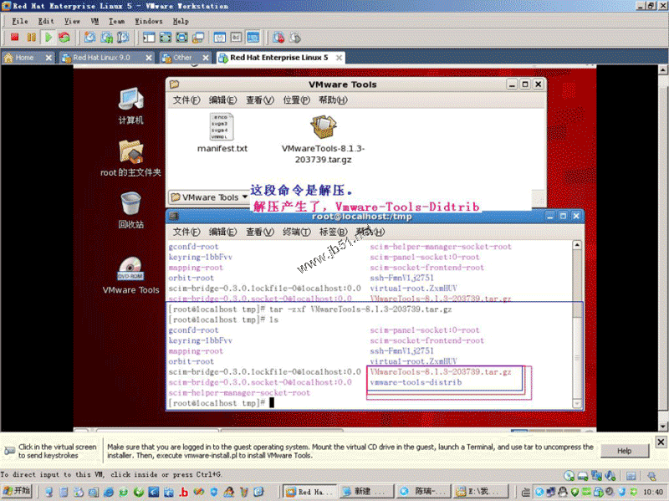Open 文件(F) menu in VMware Tools window
The image size is (669, 501).
pyautogui.click(x=186, y=100)
